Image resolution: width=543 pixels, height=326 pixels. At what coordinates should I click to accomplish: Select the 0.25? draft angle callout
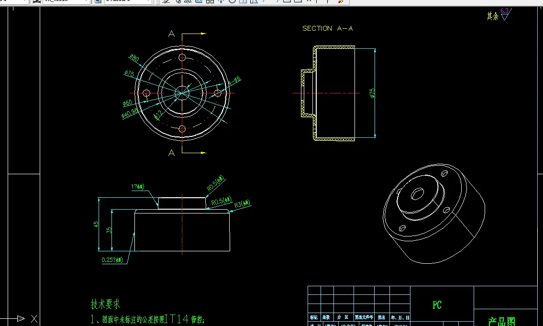(x=112, y=259)
